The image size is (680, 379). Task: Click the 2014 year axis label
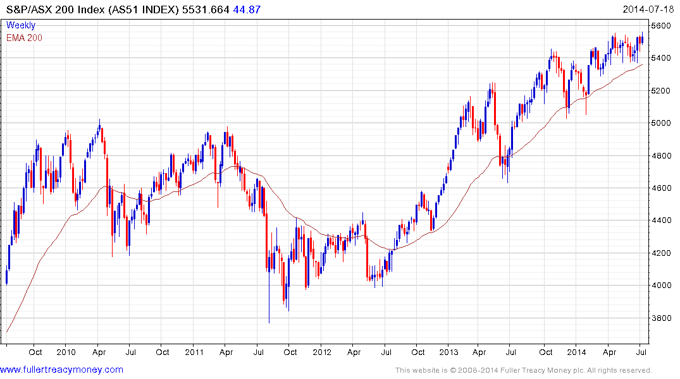point(576,352)
